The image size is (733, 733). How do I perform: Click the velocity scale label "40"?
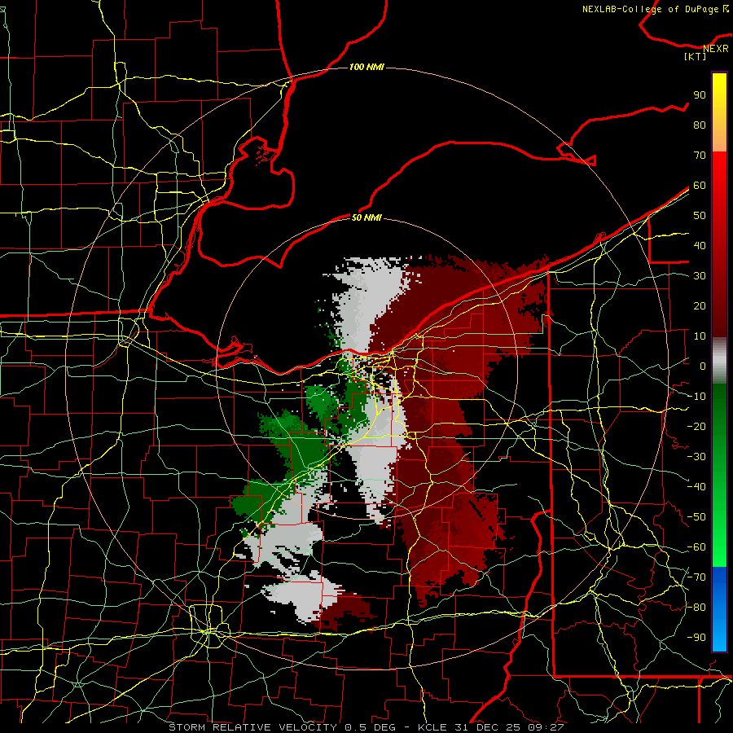700,245
